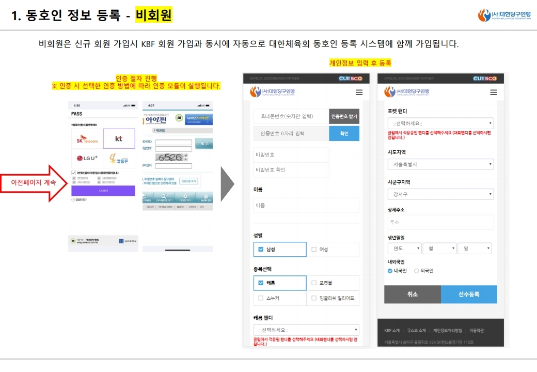Click the 6526 captcha image
This screenshot has width=537, height=372.
[169, 157]
